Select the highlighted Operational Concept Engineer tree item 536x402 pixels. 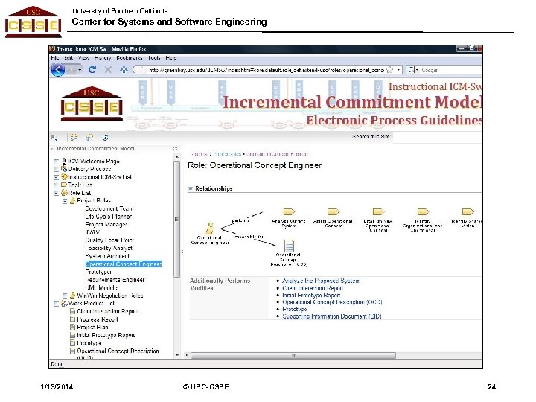pos(124,264)
